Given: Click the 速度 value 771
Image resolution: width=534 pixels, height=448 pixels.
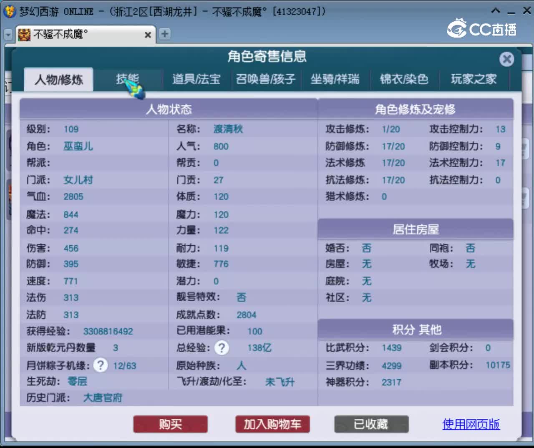Looking at the screenshot, I should [x=71, y=281].
